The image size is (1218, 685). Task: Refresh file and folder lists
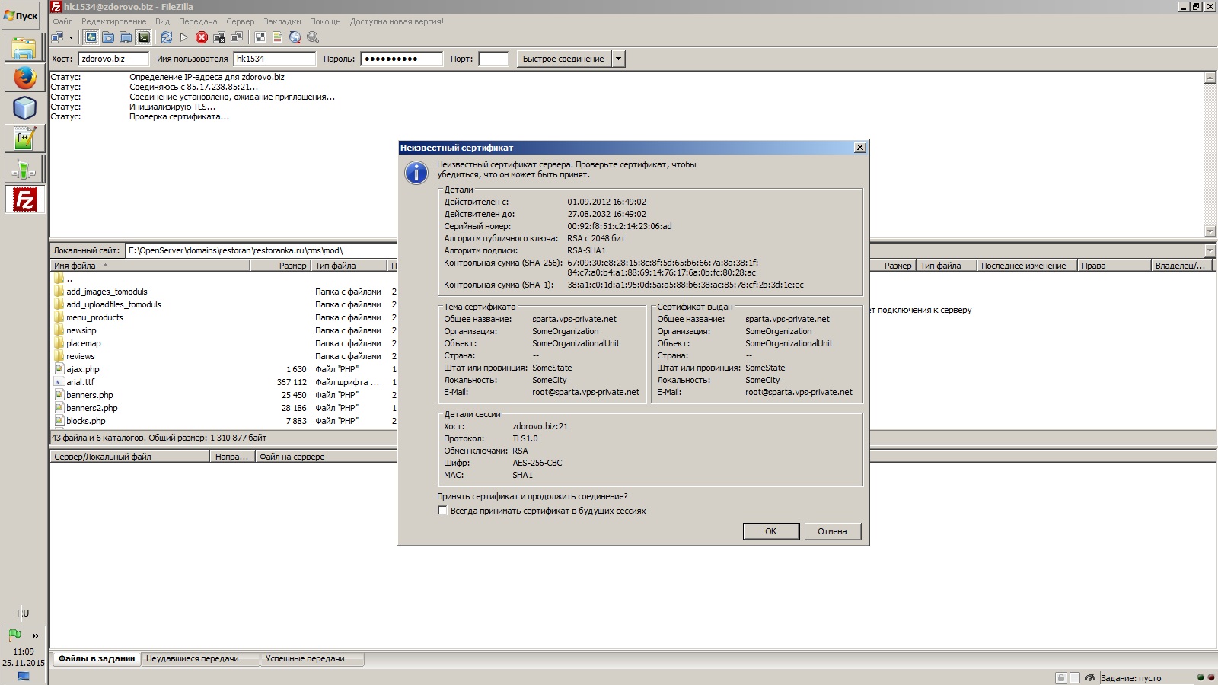pyautogui.click(x=166, y=37)
